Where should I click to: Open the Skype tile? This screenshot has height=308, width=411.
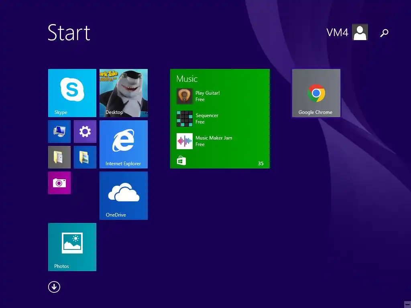click(72, 93)
